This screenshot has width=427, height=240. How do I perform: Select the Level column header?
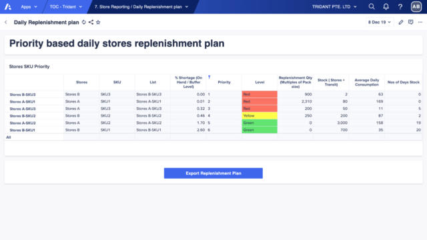pyautogui.click(x=260, y=82)
